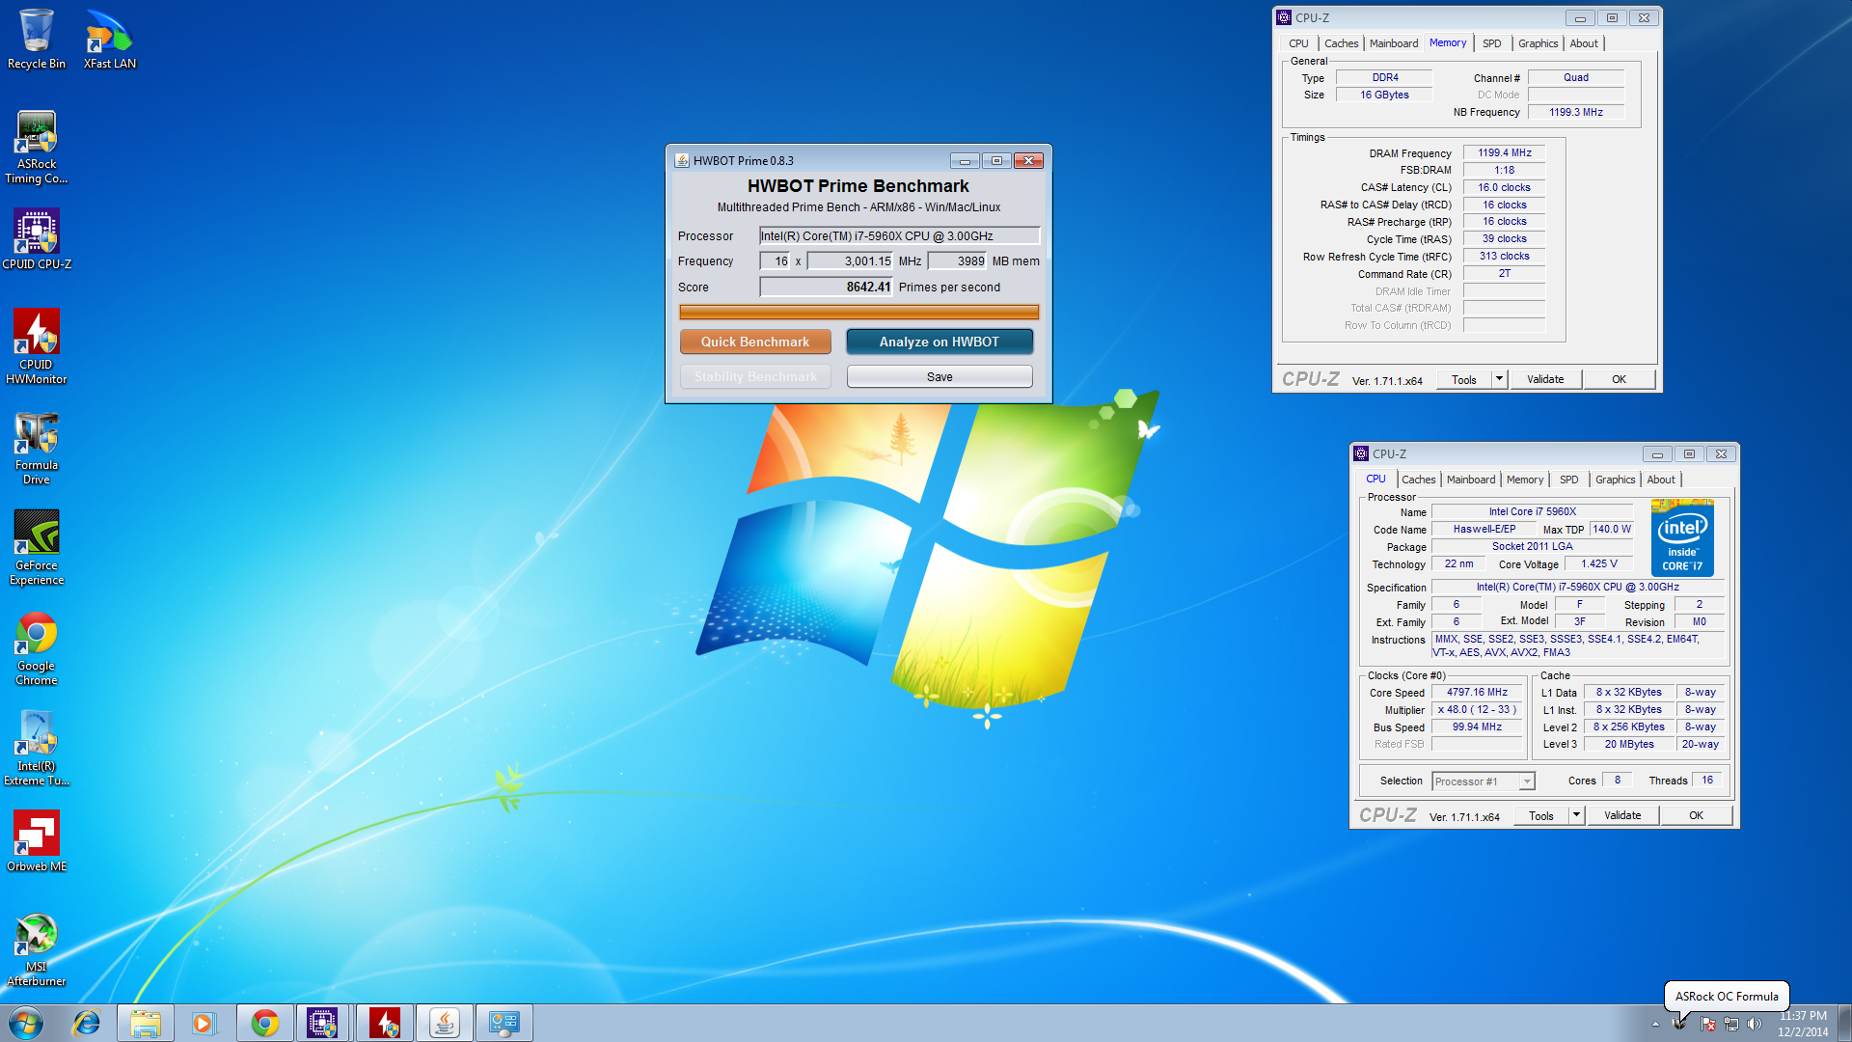The width and height of the screenshot is (1852, 1042).
Task: Open the Windows Start menu orb
Action: [x=26, y=1023]
